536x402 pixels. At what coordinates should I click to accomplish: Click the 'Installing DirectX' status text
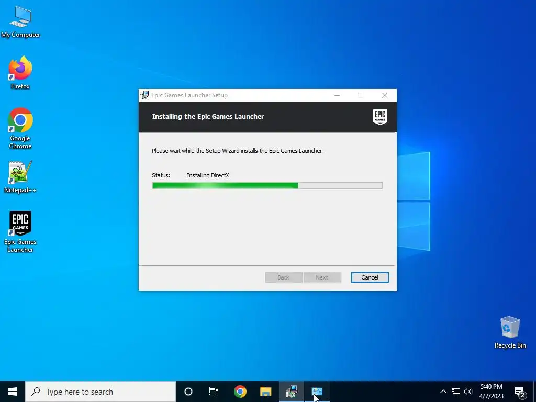(x=208, y=175)
